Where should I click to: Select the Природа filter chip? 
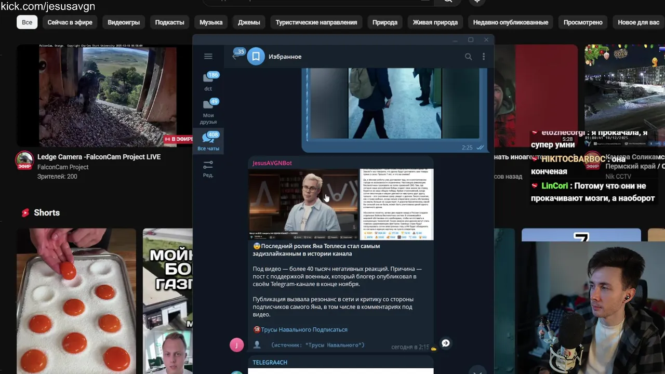click(385, 22)
